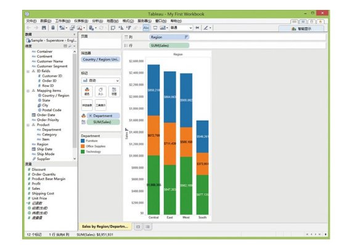
Task: Click the orange Office Supplies legend swatch
Action: point(83,146)
